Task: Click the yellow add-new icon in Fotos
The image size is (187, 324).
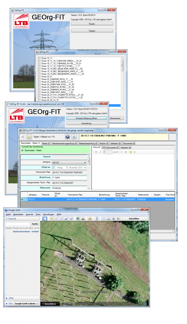Action: coord(131,152)
